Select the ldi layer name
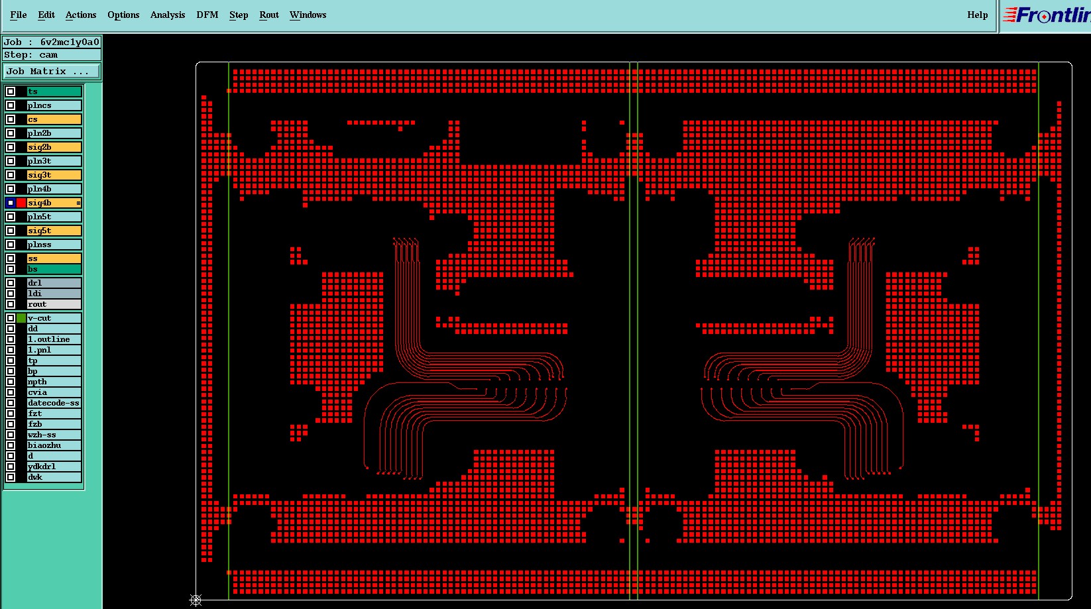 (54, 294)
